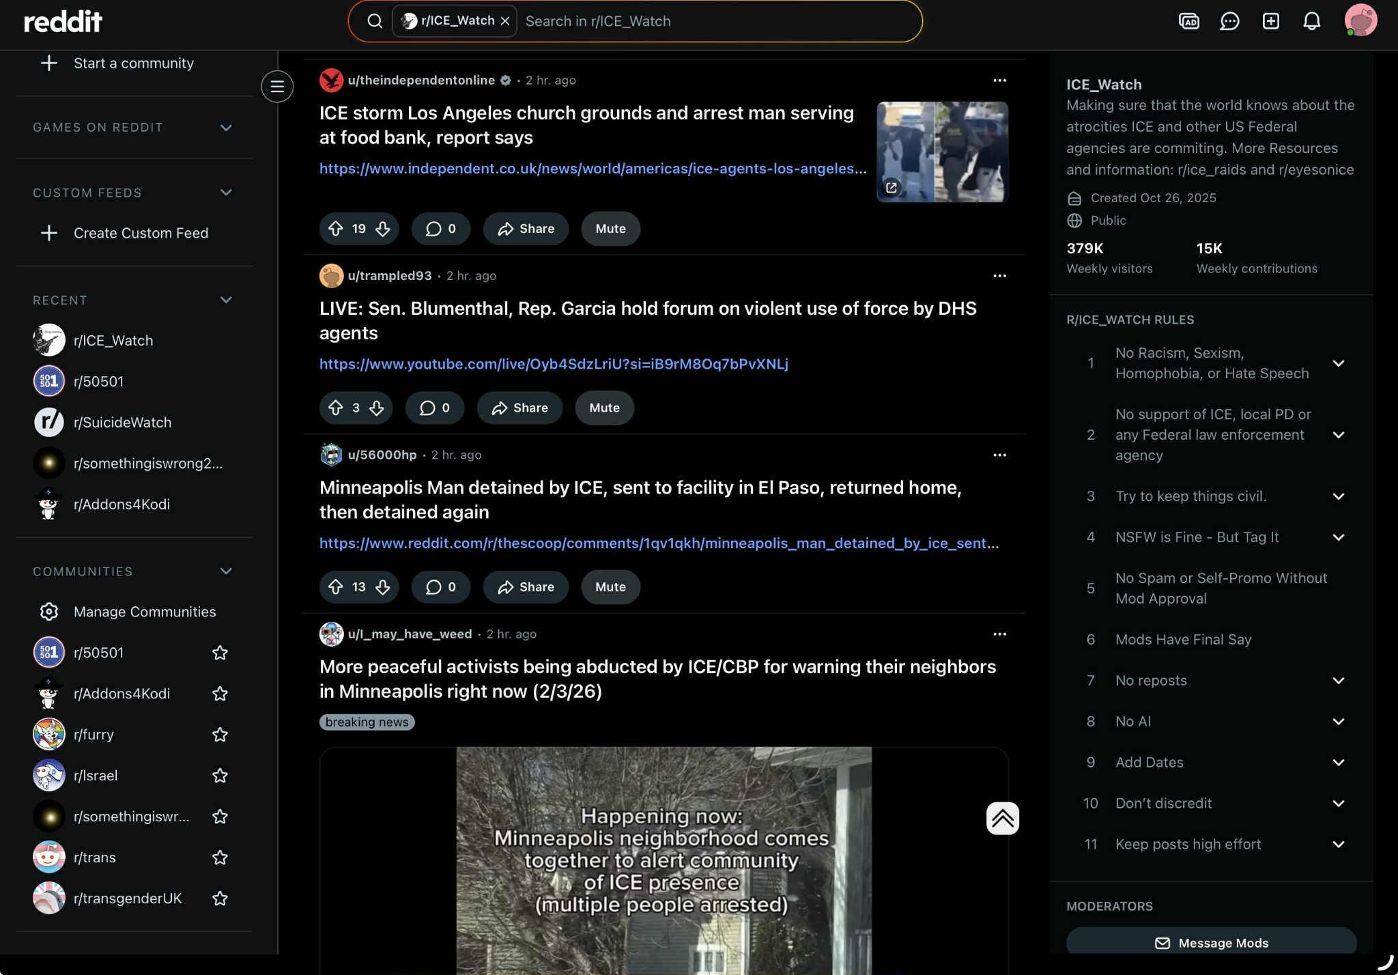The image size is (1398, 975).
Task: Downvote the Minneapolis Man detained post
Action: [383, 587]
